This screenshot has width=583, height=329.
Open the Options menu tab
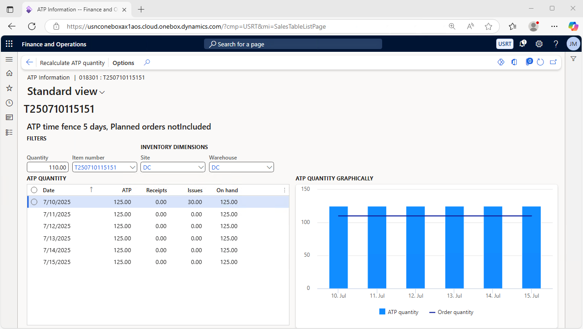point(123,63)
